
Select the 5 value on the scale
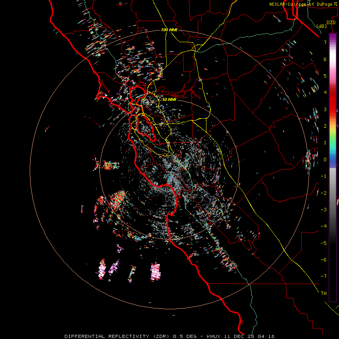coord(325,76)
